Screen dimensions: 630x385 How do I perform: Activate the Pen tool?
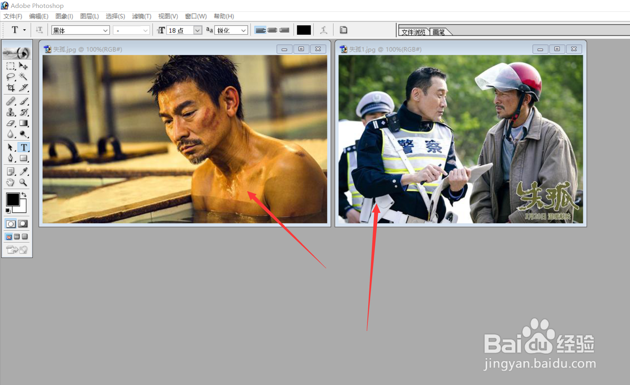coord(11,158)
